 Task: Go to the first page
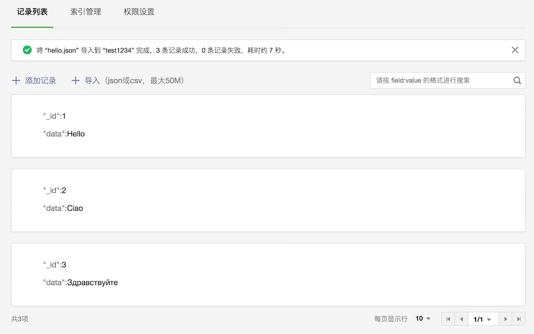click(448, 319)
